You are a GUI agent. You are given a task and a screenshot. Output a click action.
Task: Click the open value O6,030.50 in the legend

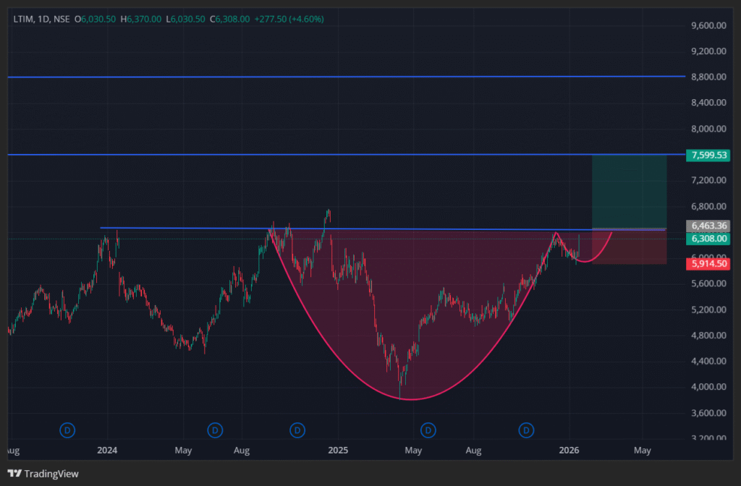click(x=96, y=19)
